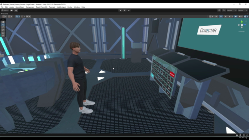Click the Pause button
Image resolution: width=249 pixels, height=140 pixels.
coord(124,10)
